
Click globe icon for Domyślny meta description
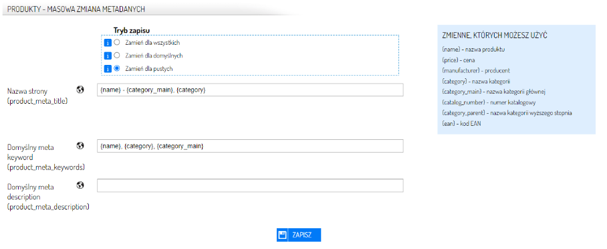point(80,185)
